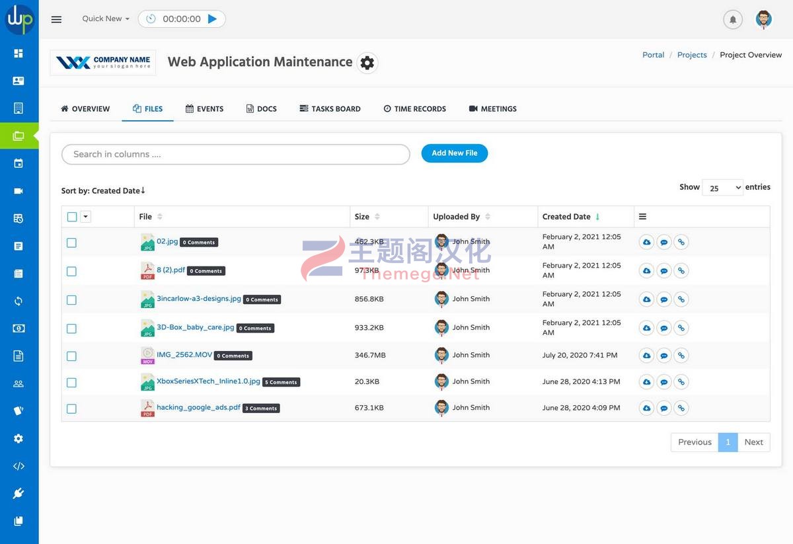Copy link for 3D-Box_baby_care.jpg row
Viewport: 793px width, 544px height.
tap(681, 328)
